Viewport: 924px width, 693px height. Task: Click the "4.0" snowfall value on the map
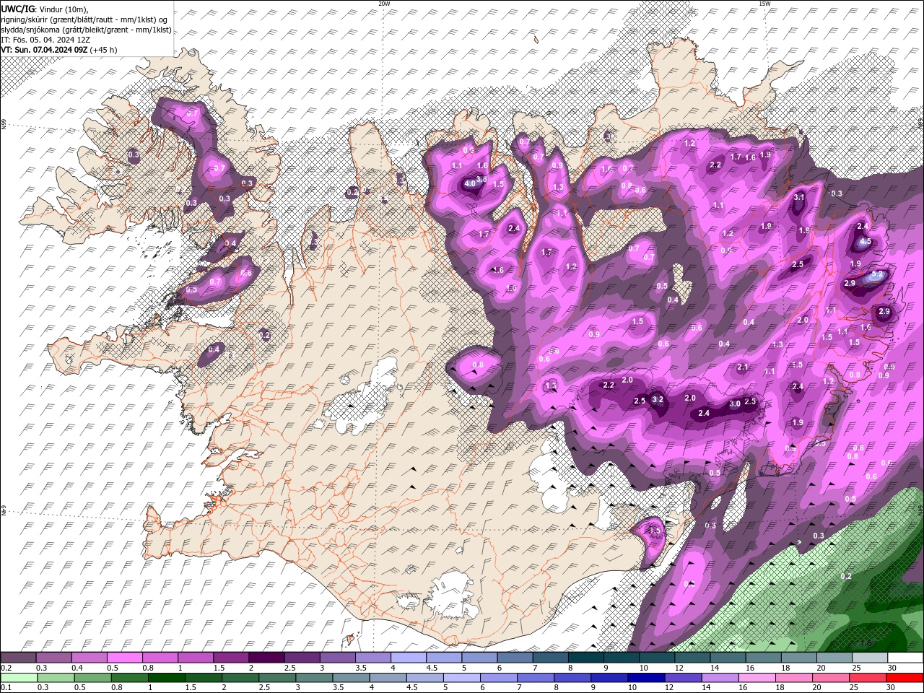click(x=470, y=184)
